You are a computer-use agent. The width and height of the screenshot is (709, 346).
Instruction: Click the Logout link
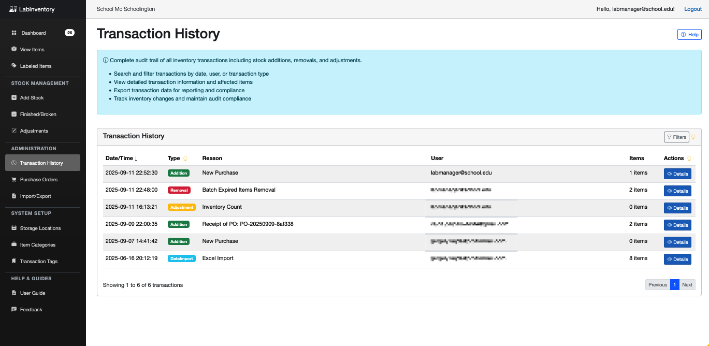point(693,9)
